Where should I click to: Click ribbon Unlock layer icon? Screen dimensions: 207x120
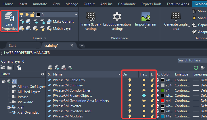42,28
